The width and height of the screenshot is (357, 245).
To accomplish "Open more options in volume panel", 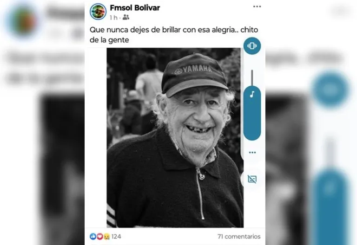I will point(252,152).
